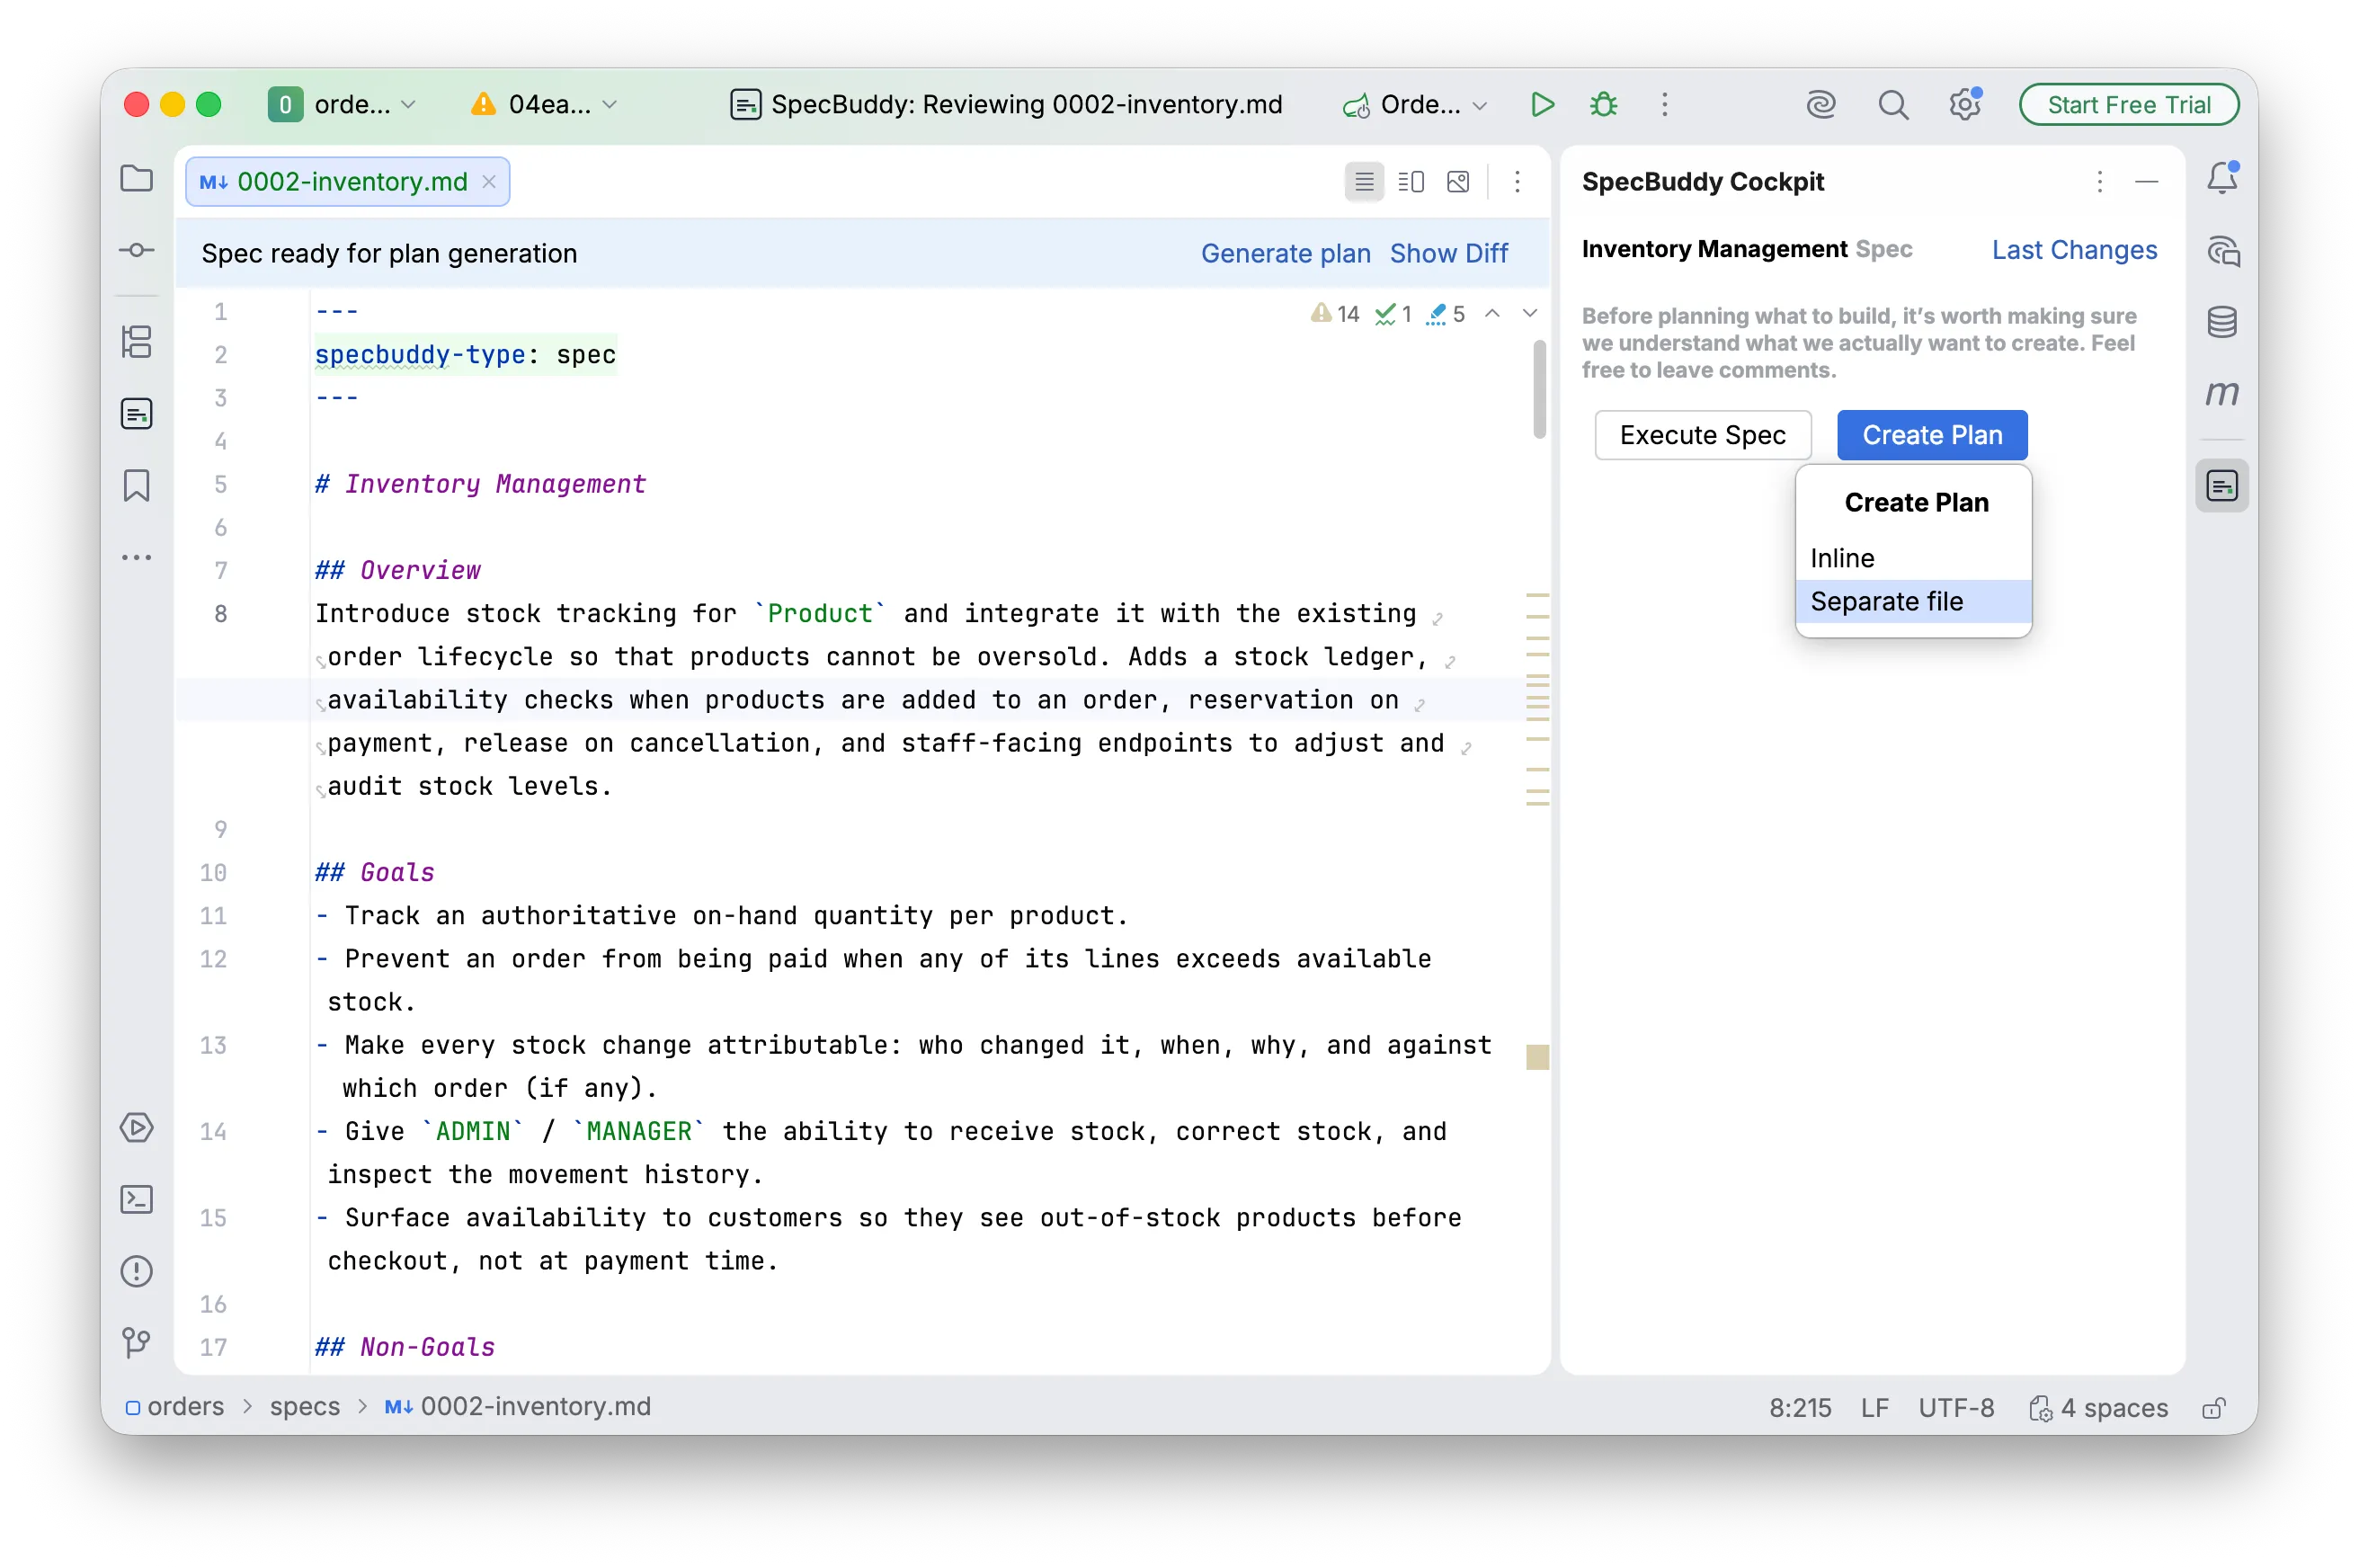Screen dimensions: 2359x1568
Task: Open line separator LF selector
Action: coord(1874,1407)
